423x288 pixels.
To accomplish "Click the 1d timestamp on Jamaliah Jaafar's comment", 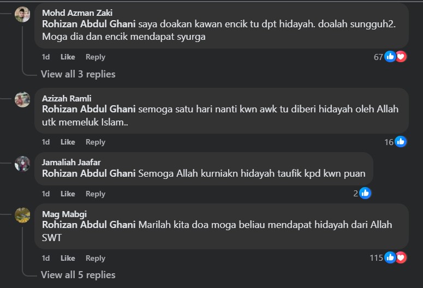I will pos(46,194).
